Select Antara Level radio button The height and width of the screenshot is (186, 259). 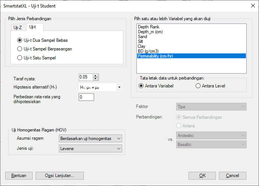pos(198,86)
